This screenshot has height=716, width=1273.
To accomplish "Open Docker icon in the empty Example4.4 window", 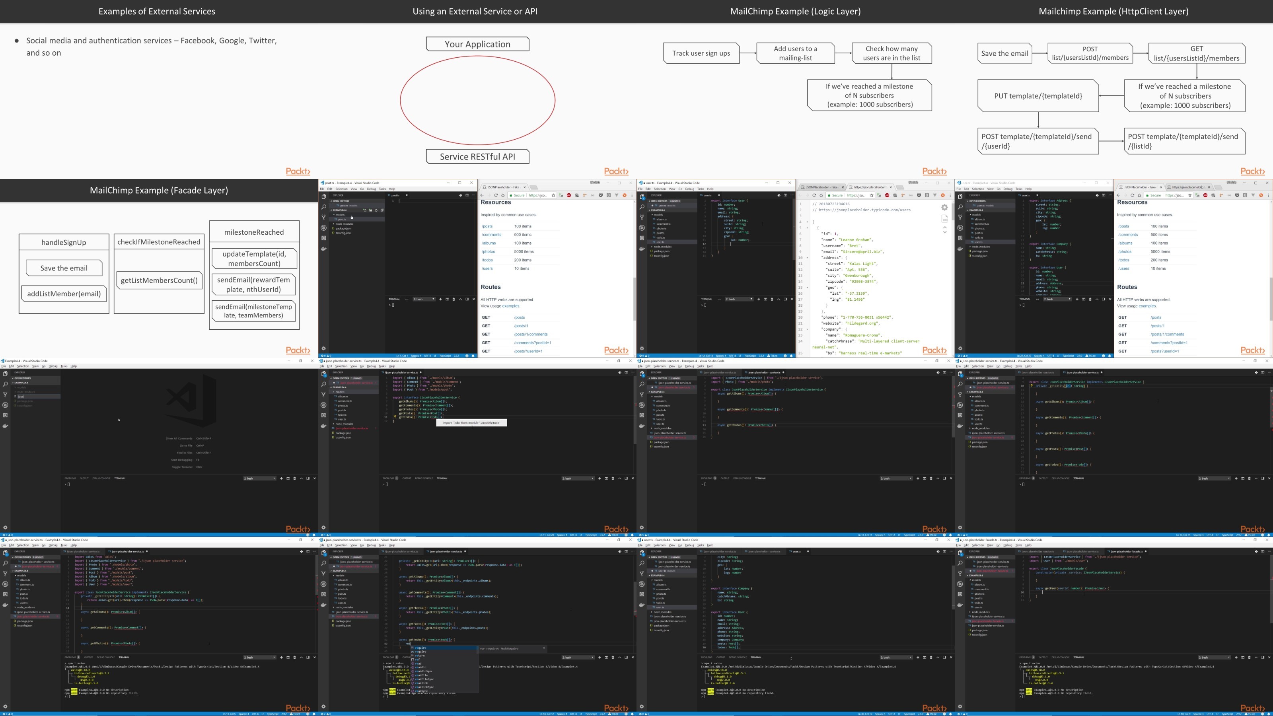I will click(x=6, y=426).
